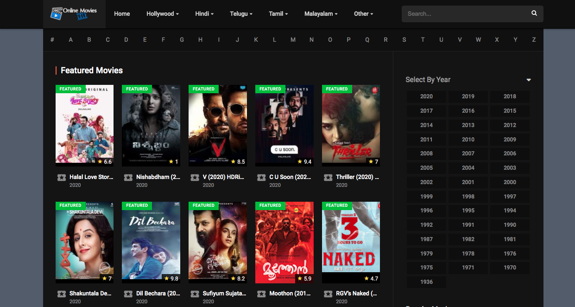575x307 pixels.
Task: Click the 9.8 star rating on Dil Bechara
Action: pos(171,278)
